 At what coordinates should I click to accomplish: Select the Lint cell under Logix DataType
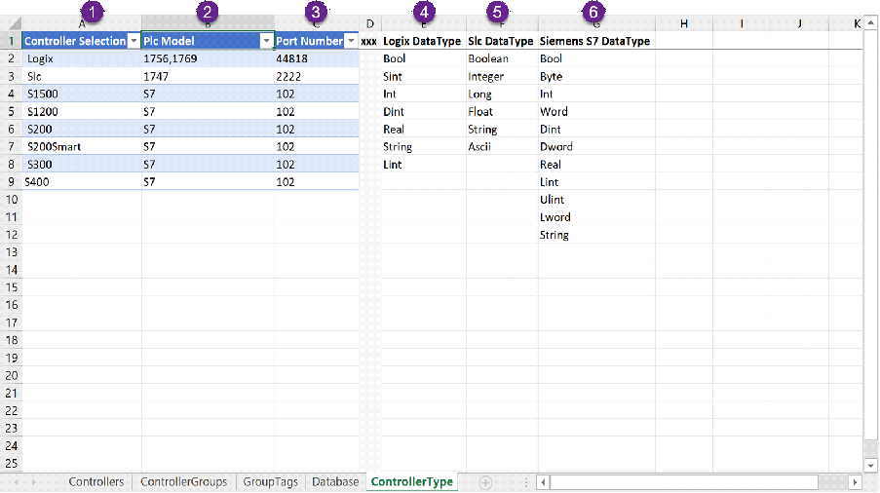pyautogui.click(x=424, y=165)
